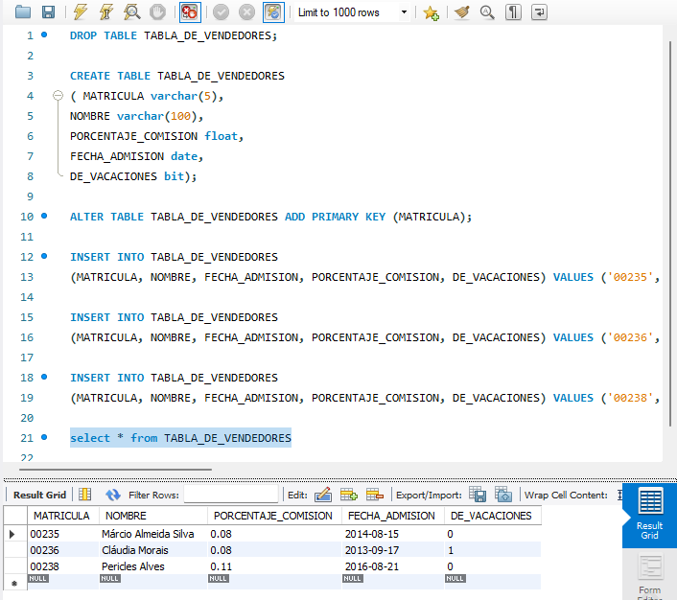Save the script with the floppy disk icon
677x600 pixels.
(x=48, y=12)
